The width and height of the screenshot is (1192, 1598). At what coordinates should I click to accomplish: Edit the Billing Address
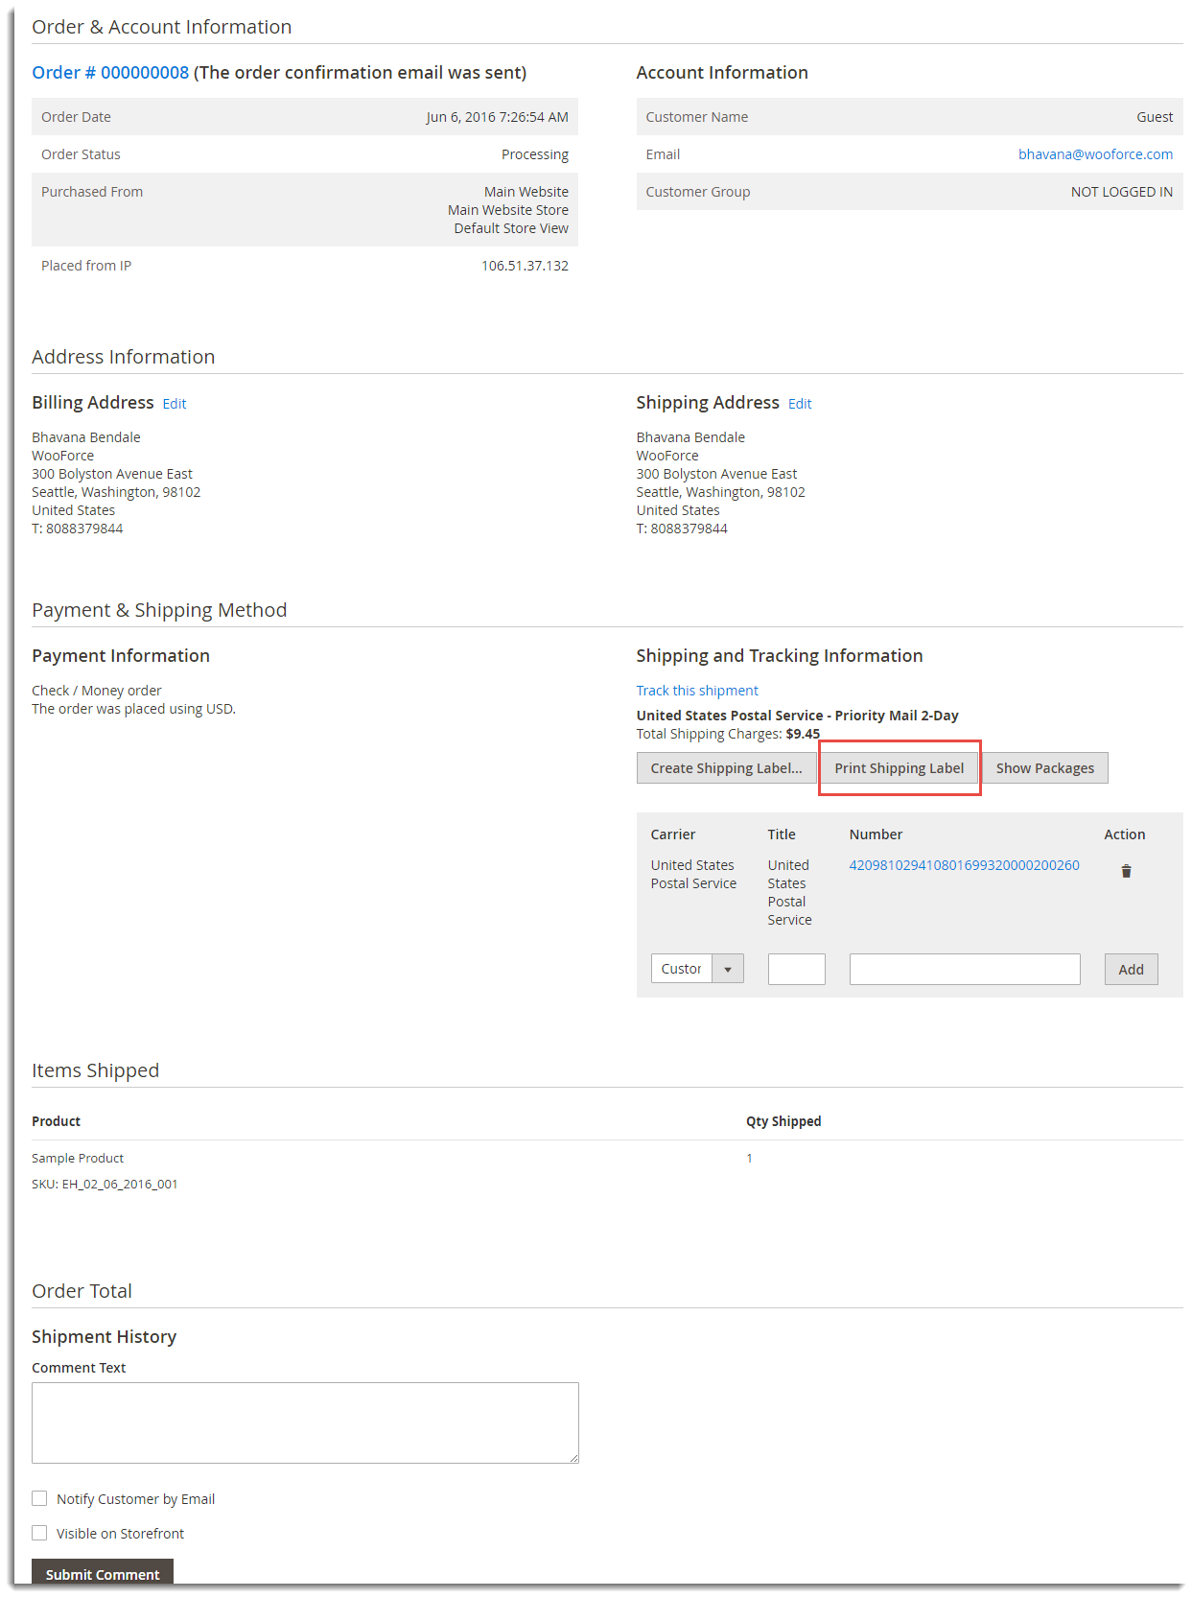coord(175,404)
